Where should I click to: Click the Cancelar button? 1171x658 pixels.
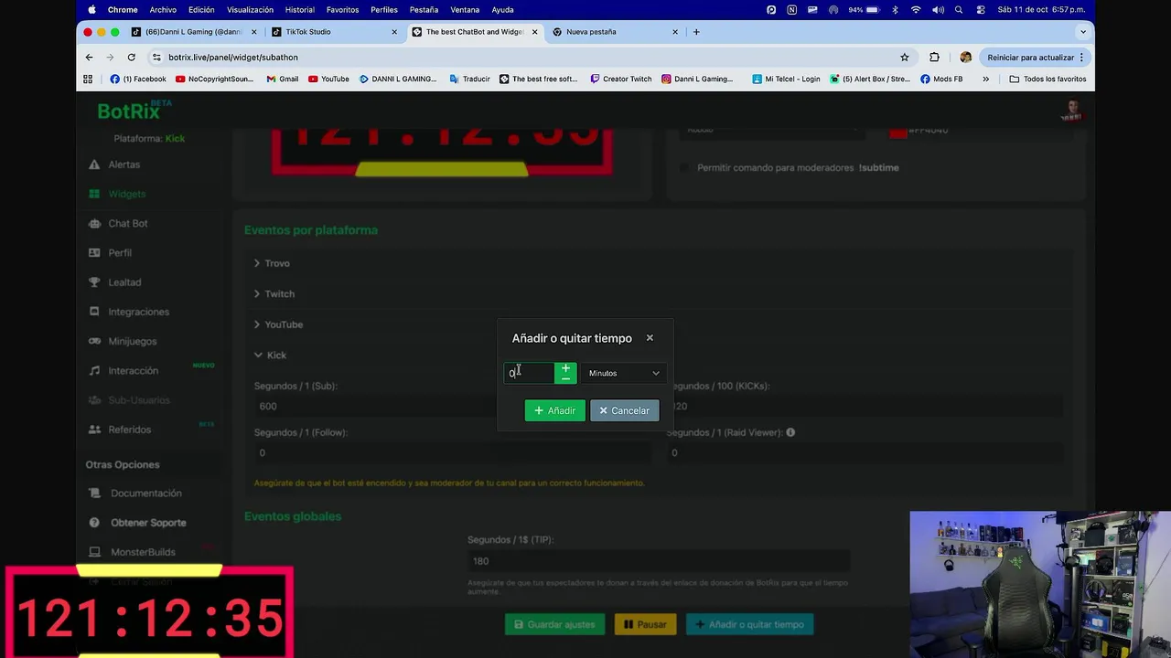[x=624, y=410]
